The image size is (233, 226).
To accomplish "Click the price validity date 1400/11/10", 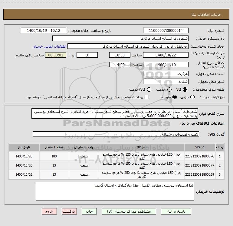I will pos(166,65).
